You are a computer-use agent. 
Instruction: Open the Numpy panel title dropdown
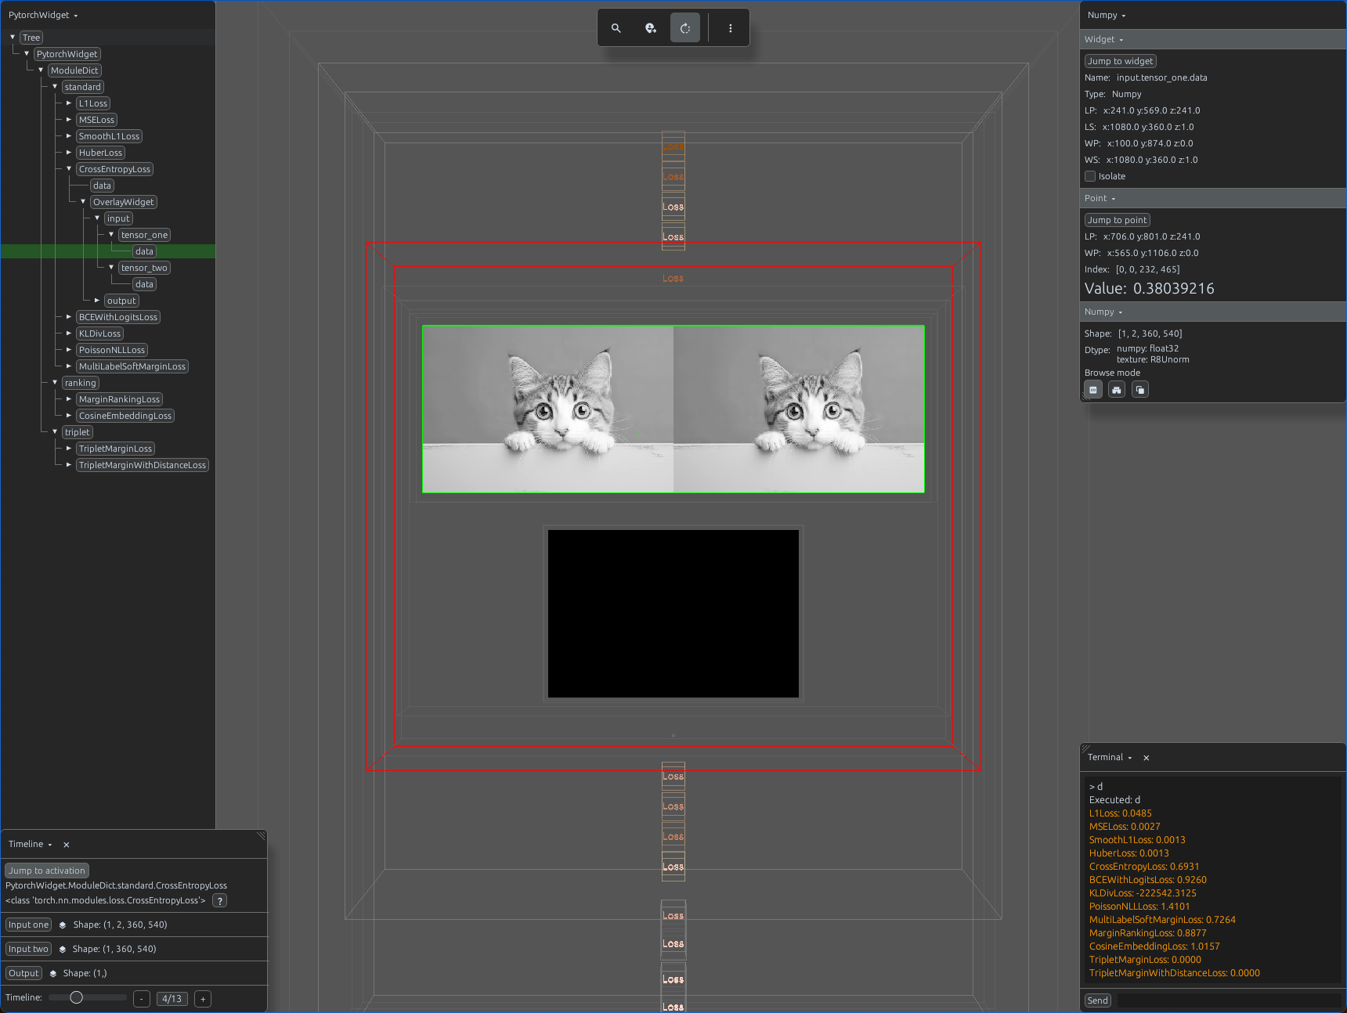[x=1107, y=15]
